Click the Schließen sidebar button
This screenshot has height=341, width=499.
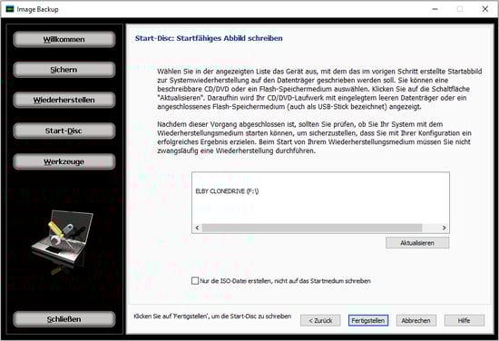tap(64, 319)
